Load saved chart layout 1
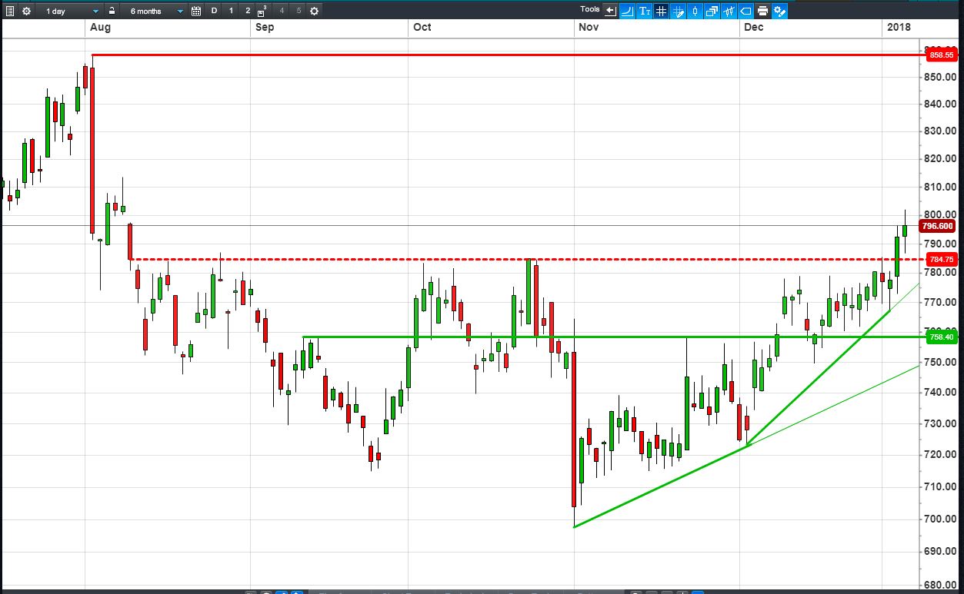This screenshot has width=964, height=594. click(231, 11)
